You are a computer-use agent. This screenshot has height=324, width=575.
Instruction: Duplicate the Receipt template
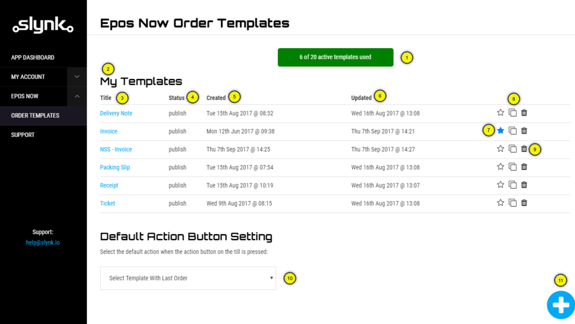point(513,185)
